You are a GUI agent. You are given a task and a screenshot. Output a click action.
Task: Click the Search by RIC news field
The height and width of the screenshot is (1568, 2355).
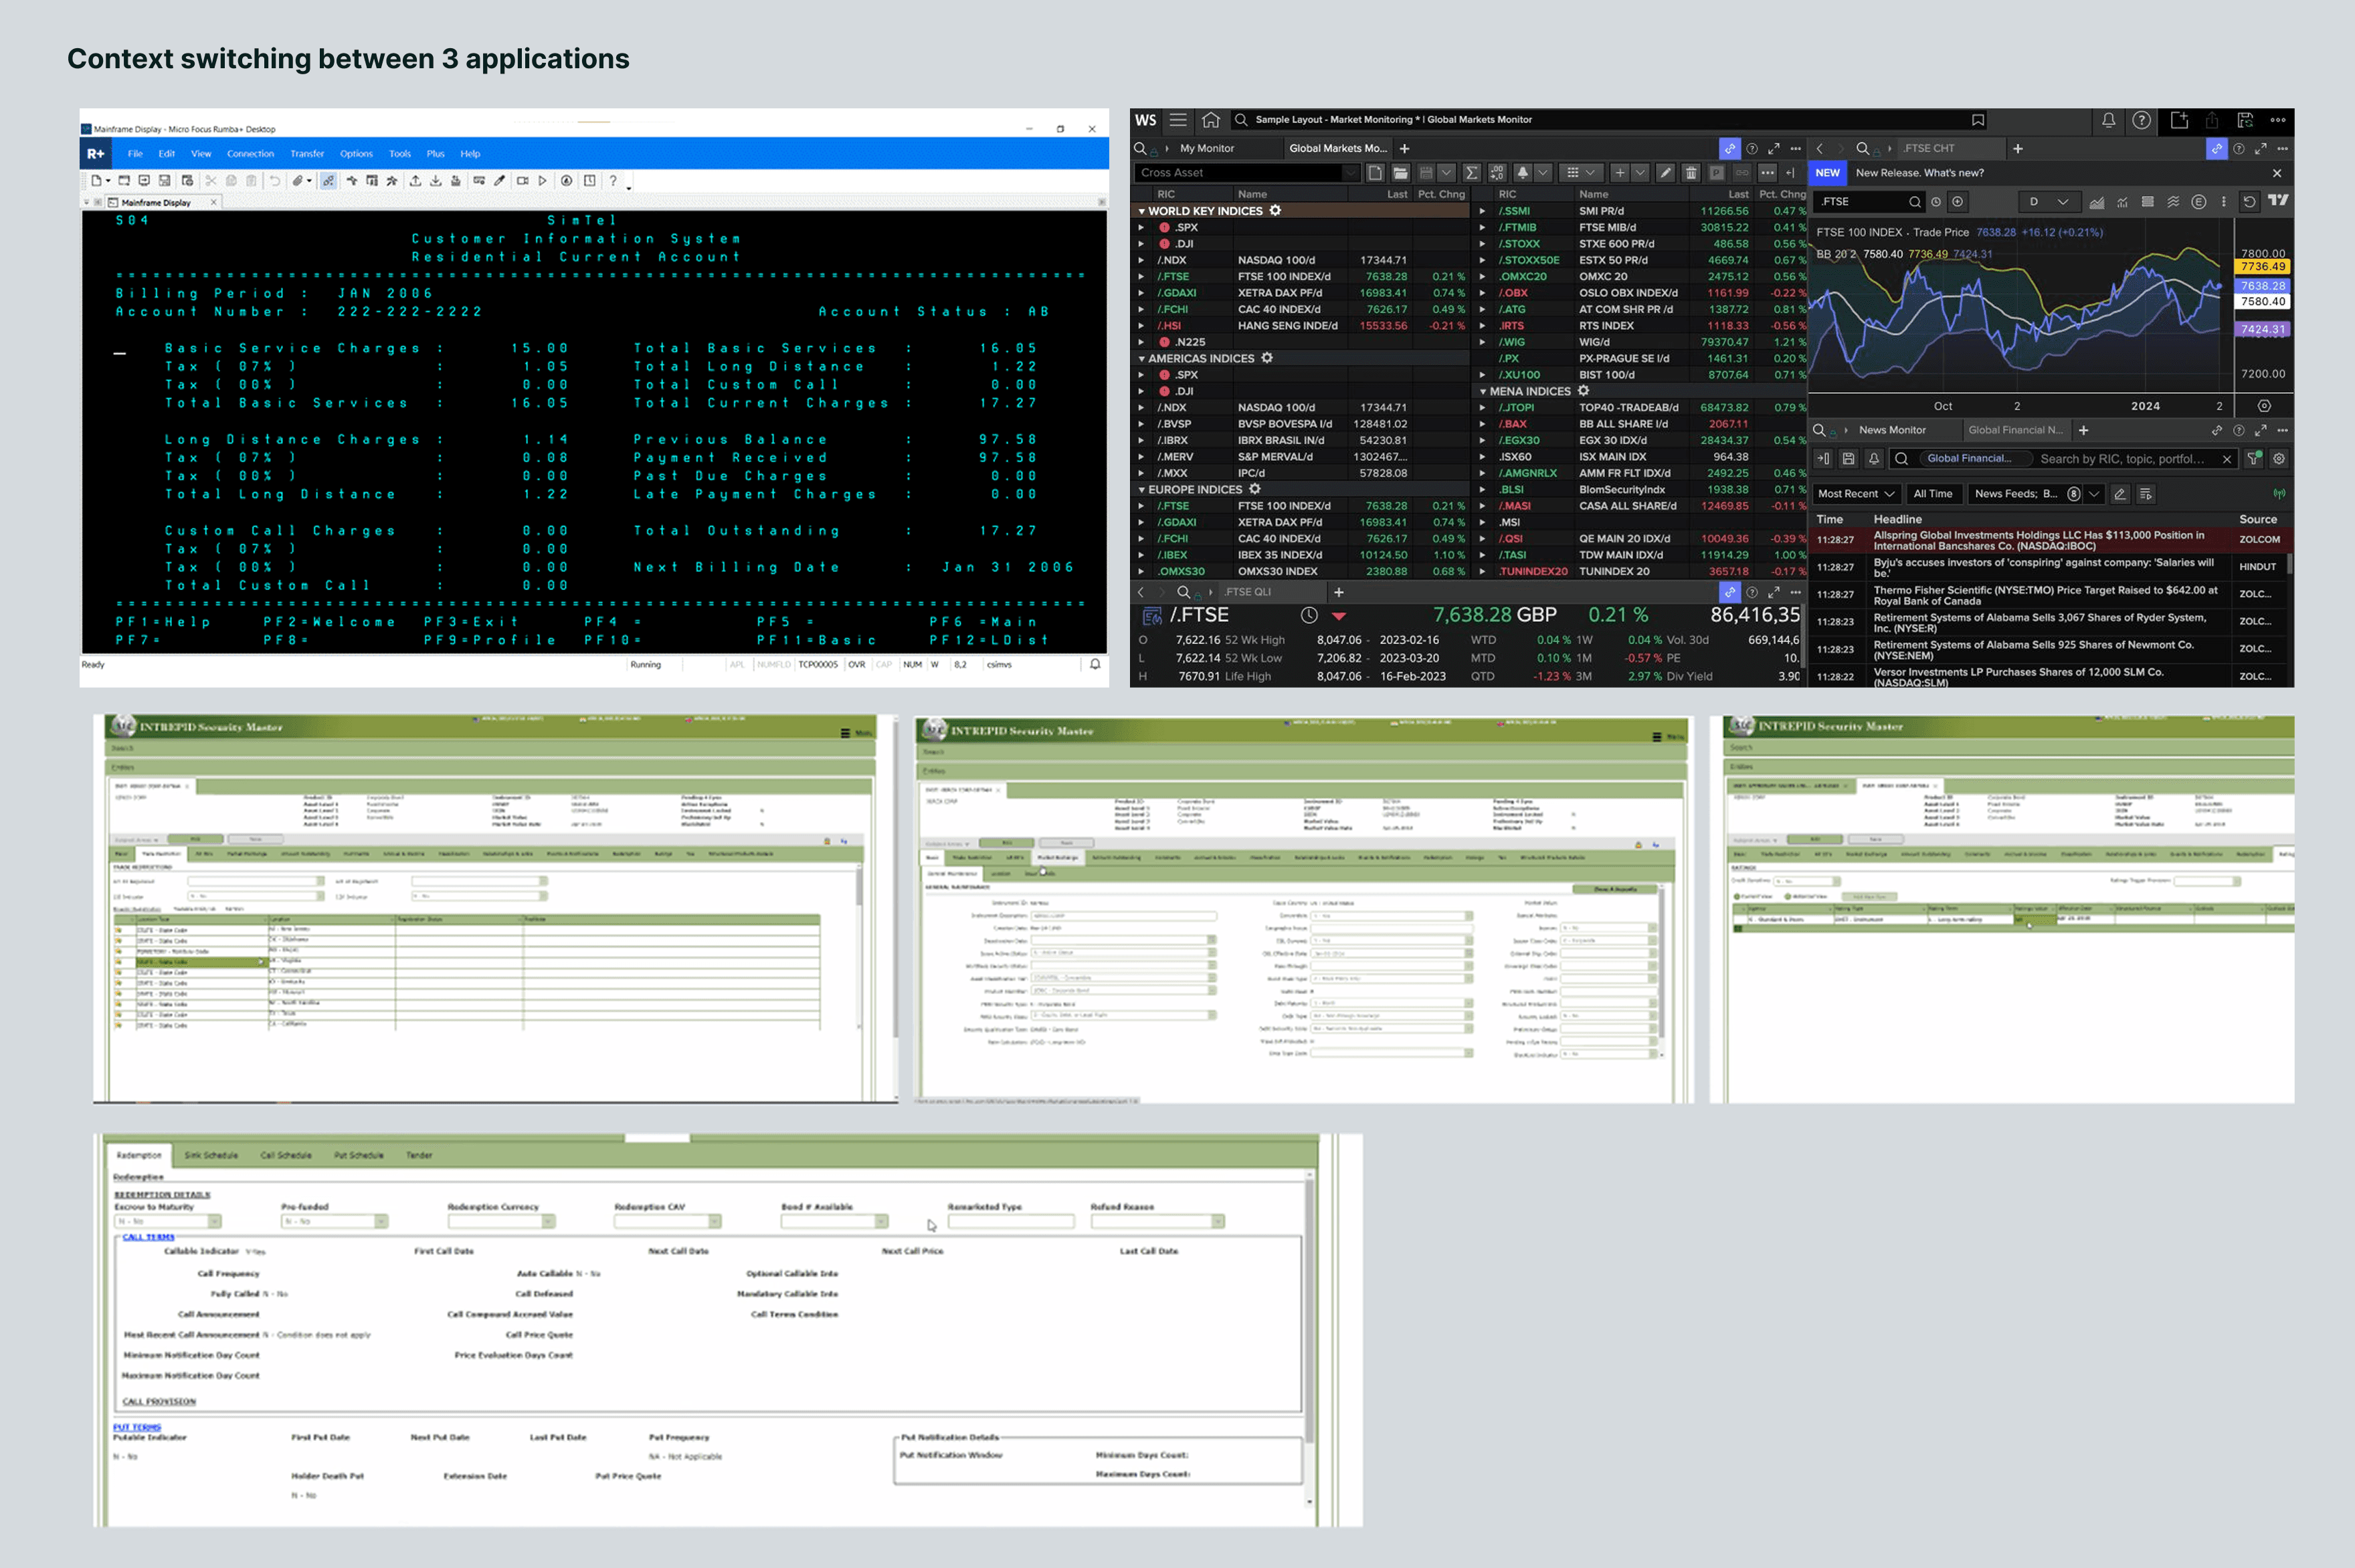[2122, 459]
